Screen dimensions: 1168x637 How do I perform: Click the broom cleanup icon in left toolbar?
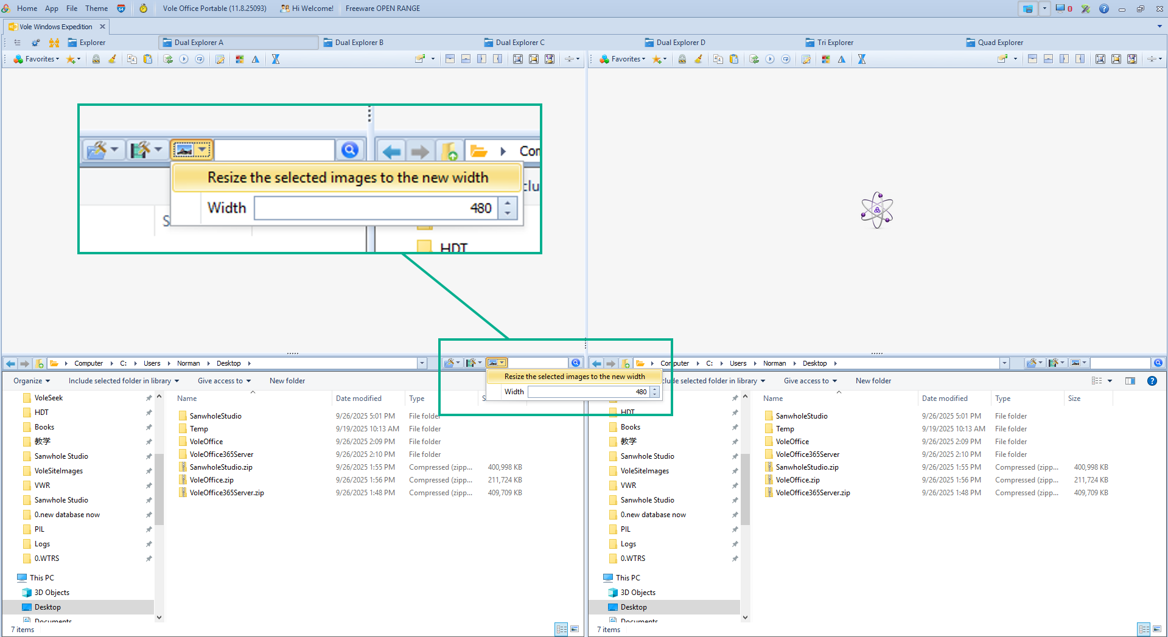tap(112, 59)
